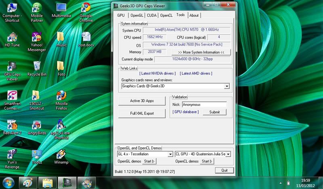The width and height of the screenshot is (323, 189).
Task: Expand CL GPU 4D Quaternion Julia dropdown
Action: click(x=228, y=154)
